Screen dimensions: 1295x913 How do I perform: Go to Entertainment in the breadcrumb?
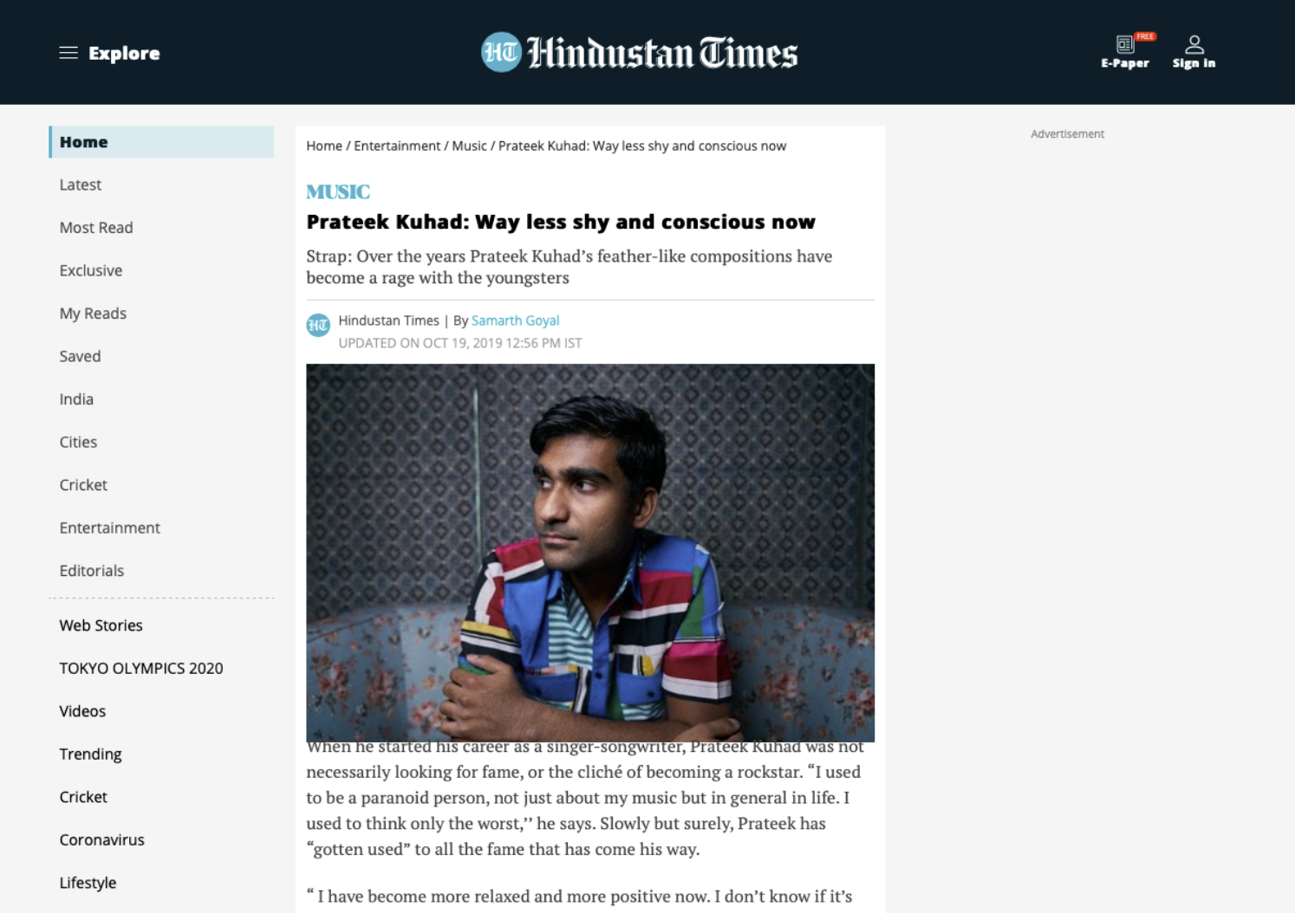(397, 146)
